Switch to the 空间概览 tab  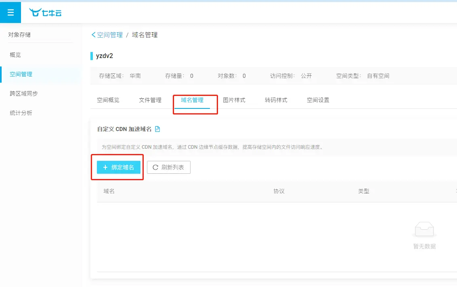tap(108, 100)
